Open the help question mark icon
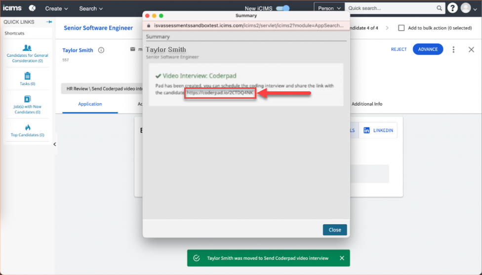This screenshot has width=482, height=275. point(452,8)
